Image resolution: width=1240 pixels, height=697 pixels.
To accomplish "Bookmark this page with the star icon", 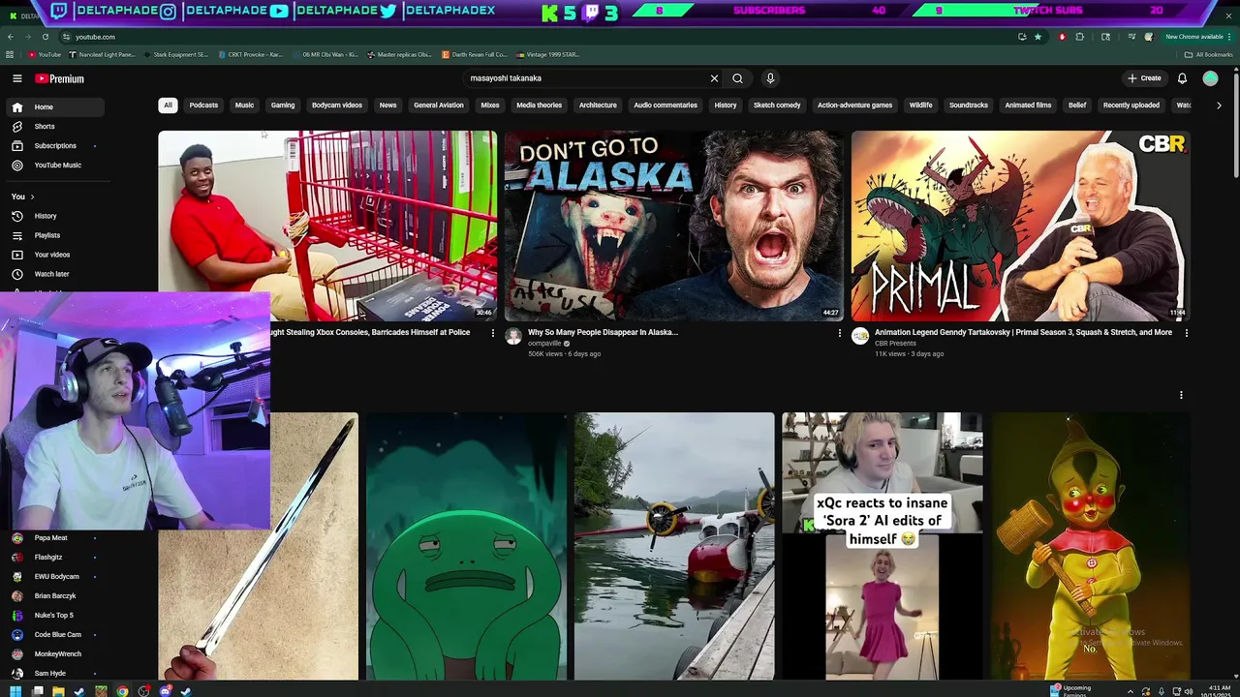I will (1038, 37).
